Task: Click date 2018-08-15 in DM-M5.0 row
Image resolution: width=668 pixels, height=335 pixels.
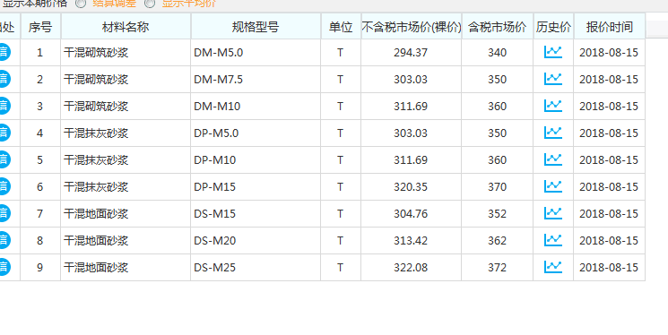Action: tap(609, 52)
